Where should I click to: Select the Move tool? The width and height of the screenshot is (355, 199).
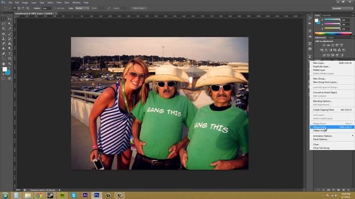click(x=9, y=19)
